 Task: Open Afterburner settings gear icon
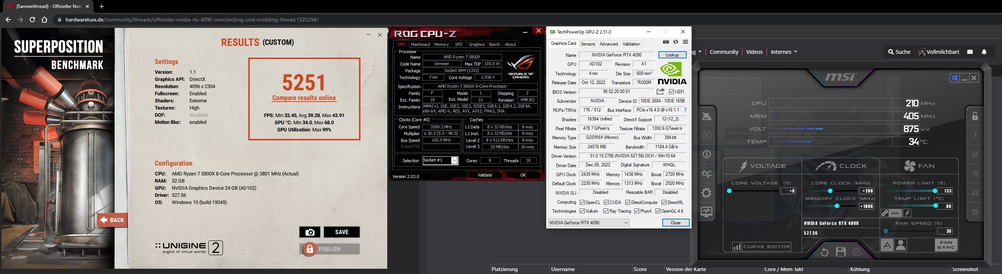tap(707, 193)
